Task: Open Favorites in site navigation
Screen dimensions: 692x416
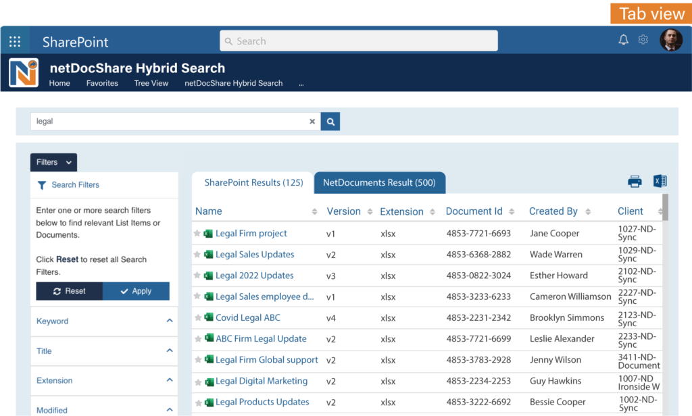Action: [x=103, y=83]
